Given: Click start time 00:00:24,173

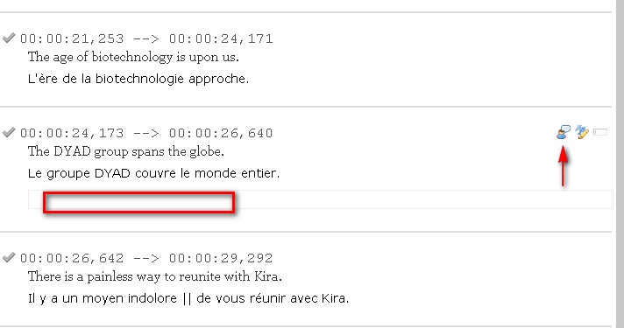Looking at the screenshot, I should click(x=72, y=133).
